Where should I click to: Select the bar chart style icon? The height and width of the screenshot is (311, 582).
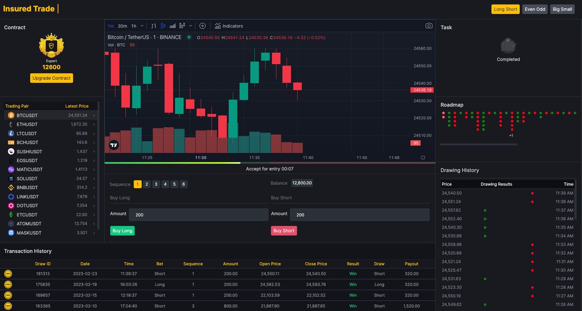(154, 26)
